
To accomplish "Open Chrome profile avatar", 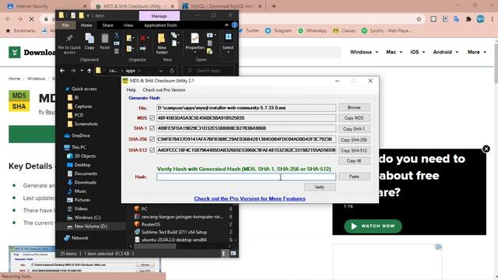I will click(480, 19).
